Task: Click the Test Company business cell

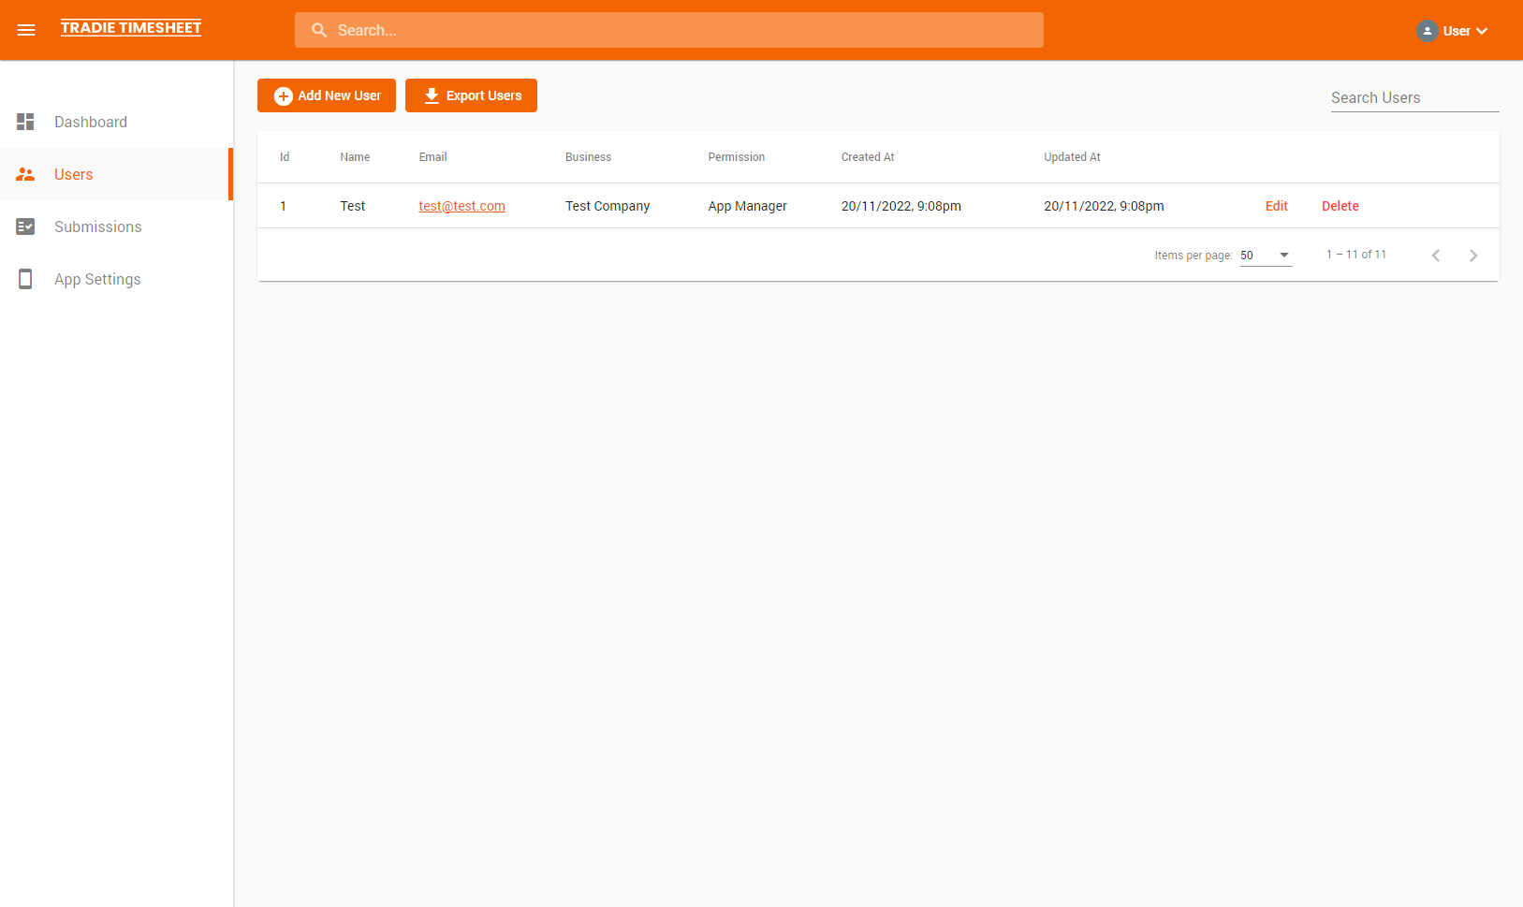Action: (608, 206)
